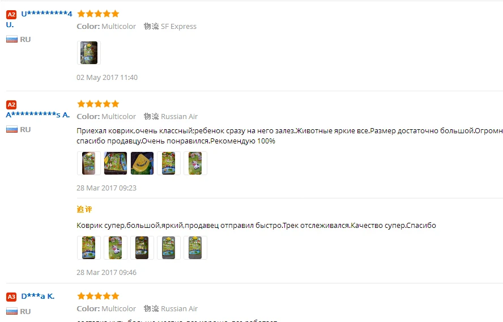Open last thumbnail in the follow-up review
This screenshot has height=322, width=503.
pyautogui.click(x=195, y=248)
